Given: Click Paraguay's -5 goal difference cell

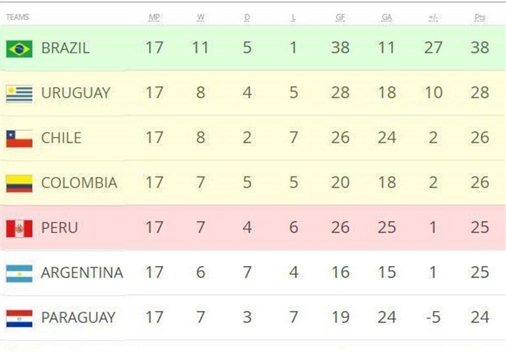Looking at the screenshot, I should click(433, 317).
